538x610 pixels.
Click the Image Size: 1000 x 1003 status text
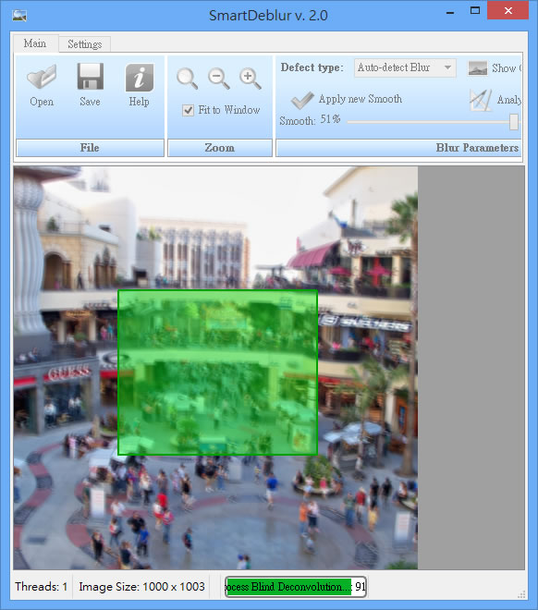pyautogui.click(x=141, y=587)
